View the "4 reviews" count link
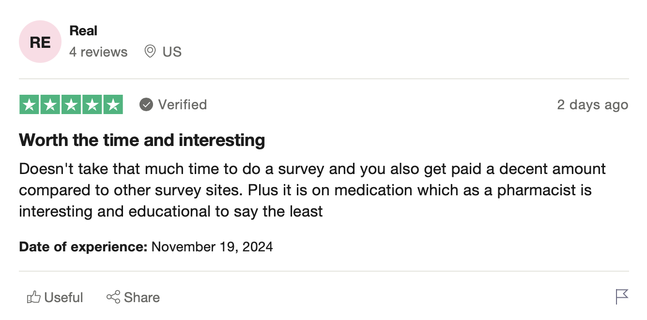 98,52
